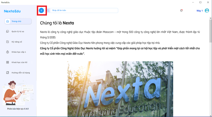This screenshot has height=117, width=212.
Task: Click the search magnifier icon
Action: pyautogui.click(x=48, y=11)
